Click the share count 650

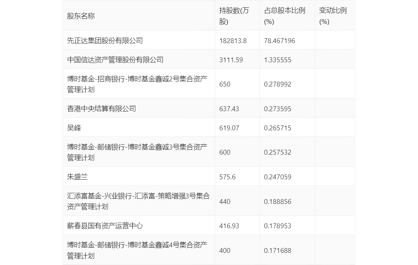[x=225, y=84]
